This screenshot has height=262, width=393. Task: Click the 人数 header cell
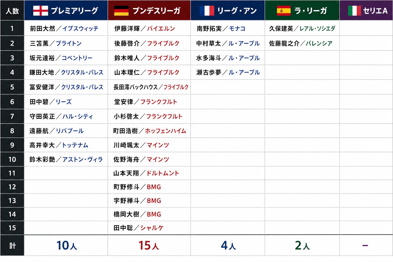click(12, 11)
